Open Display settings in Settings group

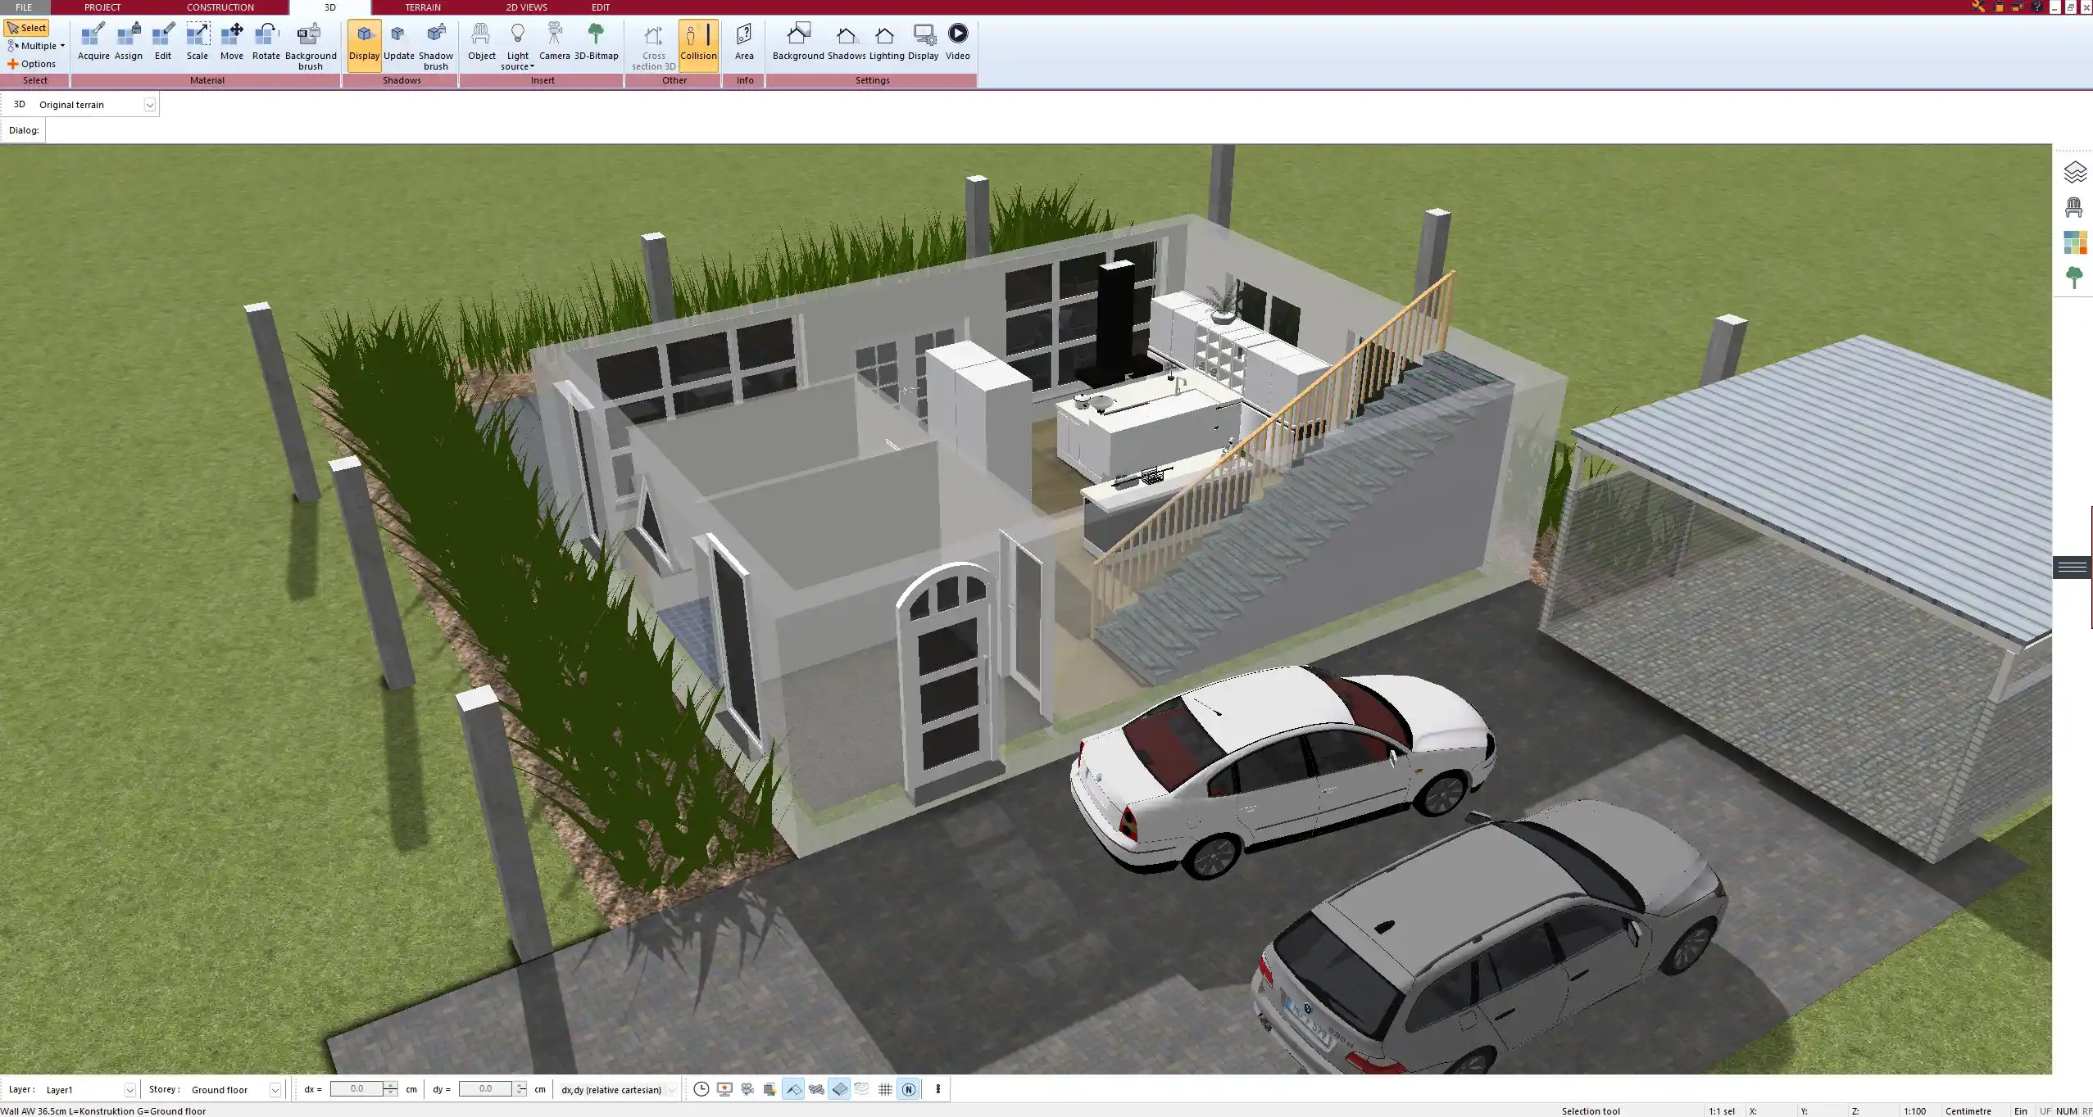(924, 43)
